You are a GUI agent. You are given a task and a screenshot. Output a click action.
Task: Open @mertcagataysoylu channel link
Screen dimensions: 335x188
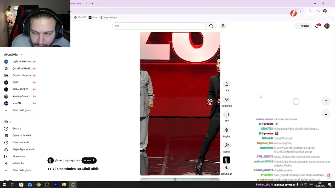coord(68,161)
